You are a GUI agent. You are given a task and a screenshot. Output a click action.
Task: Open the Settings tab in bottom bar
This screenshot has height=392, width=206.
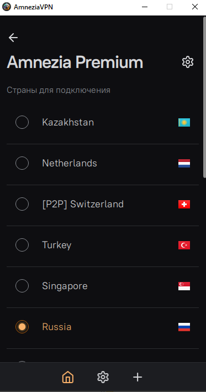[x=103, y=377]
